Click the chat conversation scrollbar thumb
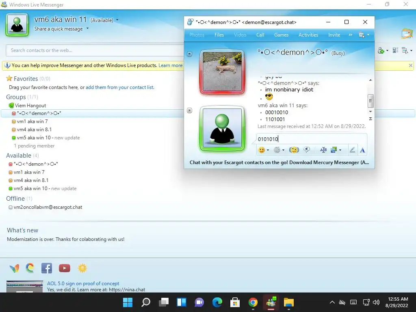 coord(370,101)
